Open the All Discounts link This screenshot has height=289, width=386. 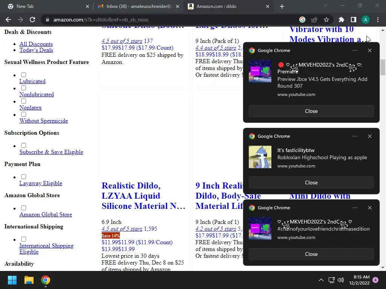pyautogui.click(x=36, y=44)
